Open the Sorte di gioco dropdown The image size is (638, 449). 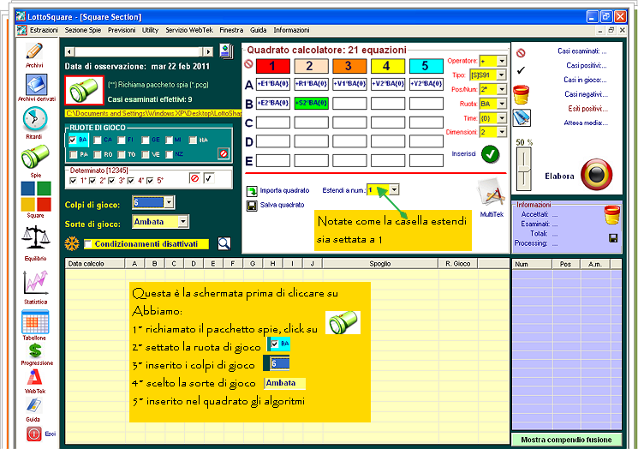point(182,221)
